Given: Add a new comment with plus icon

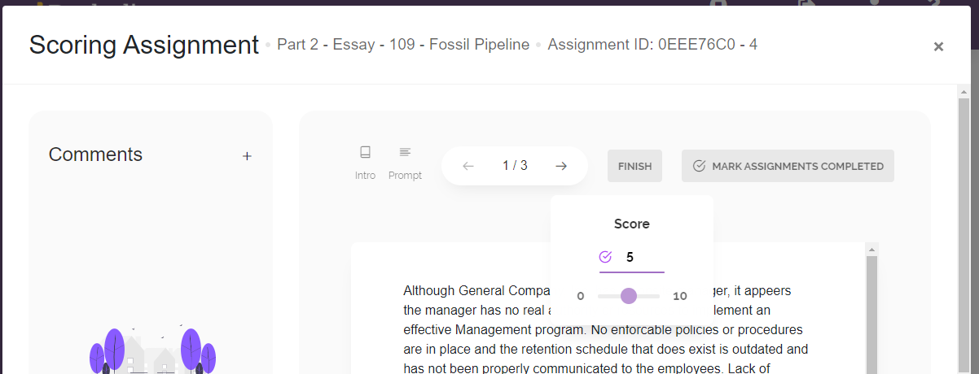Looking at the screenshot, I should click(247, 156).
